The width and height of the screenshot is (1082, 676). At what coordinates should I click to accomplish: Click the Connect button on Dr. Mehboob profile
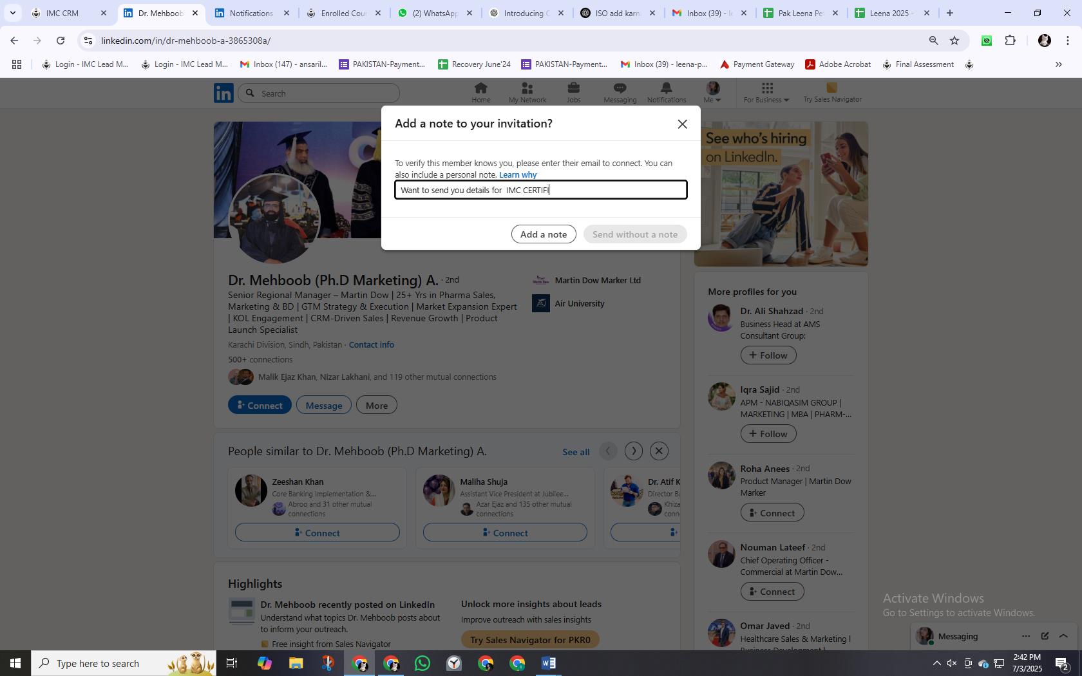[260, 405]
